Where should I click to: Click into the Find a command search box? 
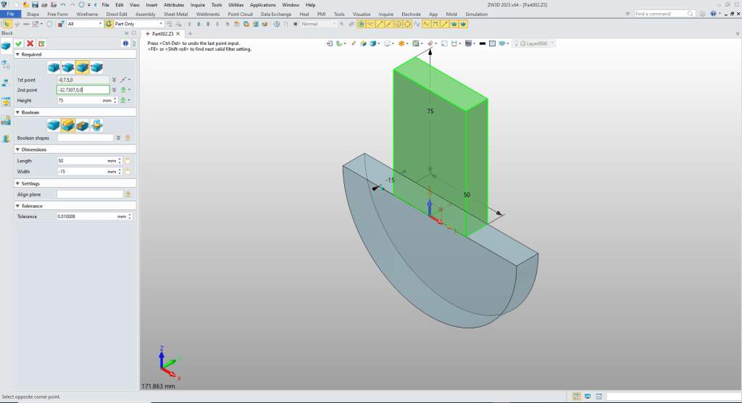659,14
